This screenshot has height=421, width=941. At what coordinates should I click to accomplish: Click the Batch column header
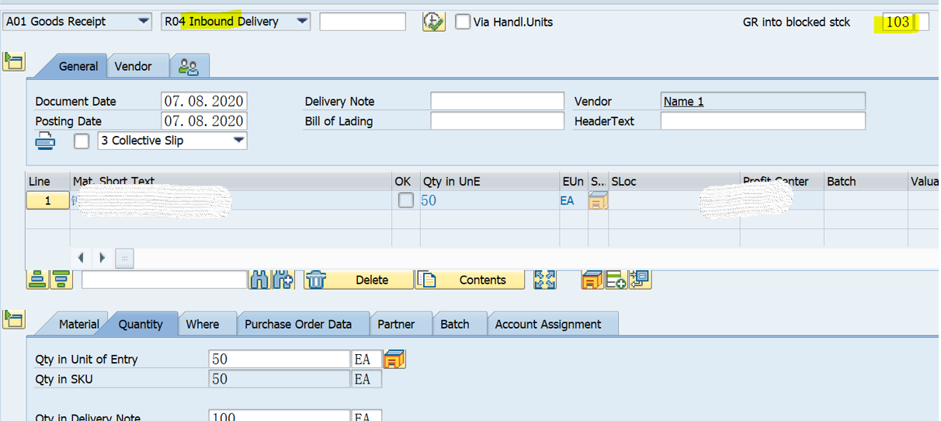865,181
